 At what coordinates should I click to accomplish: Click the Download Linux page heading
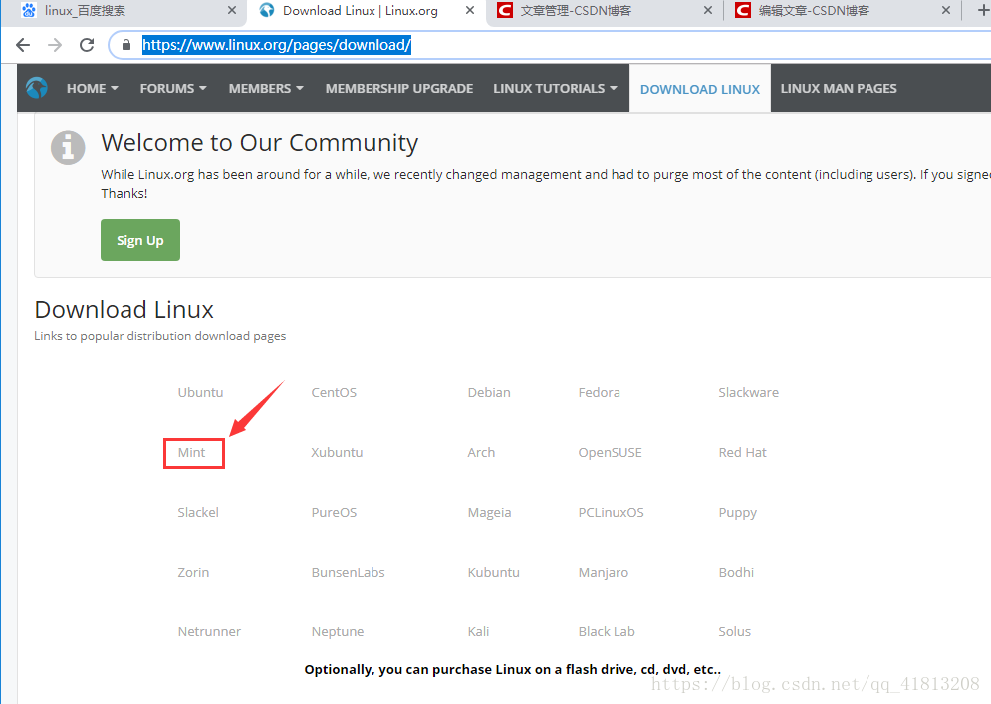[x=124, y=310]
